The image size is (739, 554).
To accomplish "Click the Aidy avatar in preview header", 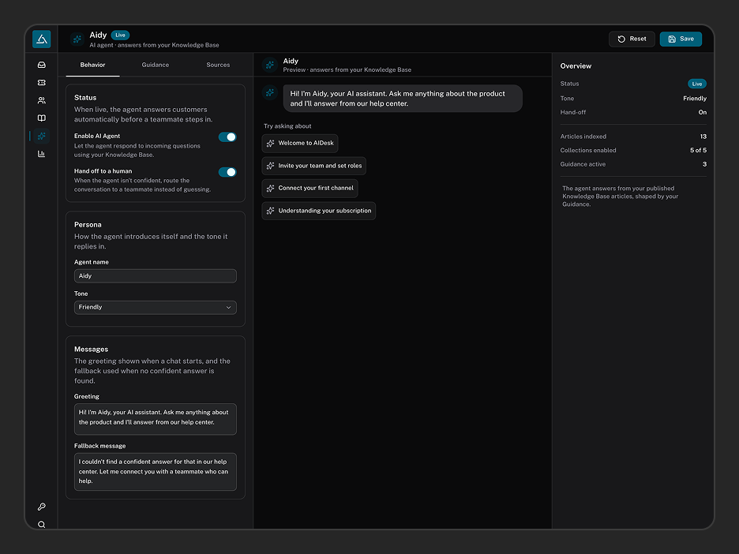I will tap(270, 65).
